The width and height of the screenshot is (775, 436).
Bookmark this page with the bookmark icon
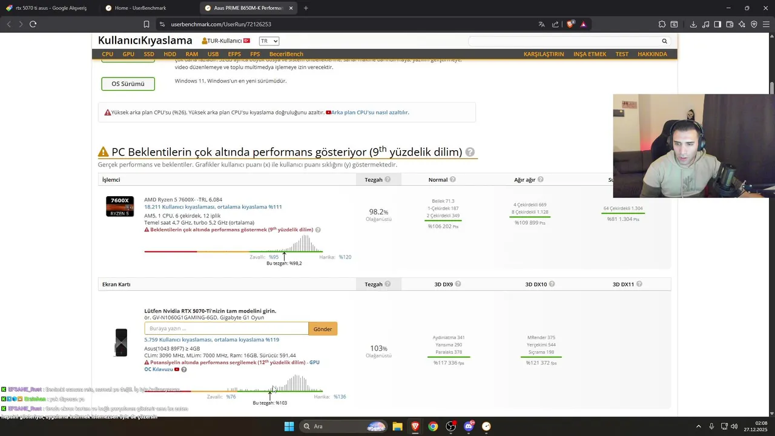coord(147,24)
